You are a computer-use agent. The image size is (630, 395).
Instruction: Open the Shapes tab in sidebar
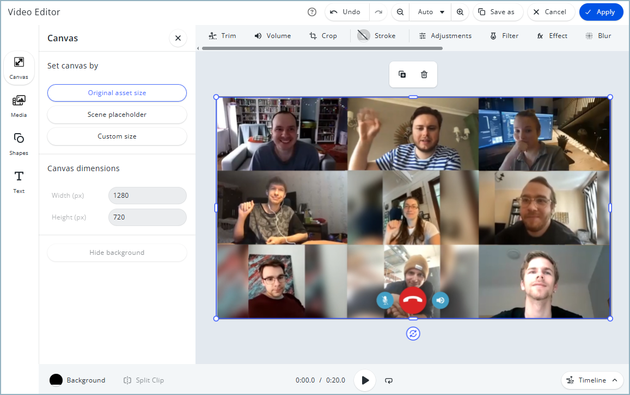coord(19,144)
